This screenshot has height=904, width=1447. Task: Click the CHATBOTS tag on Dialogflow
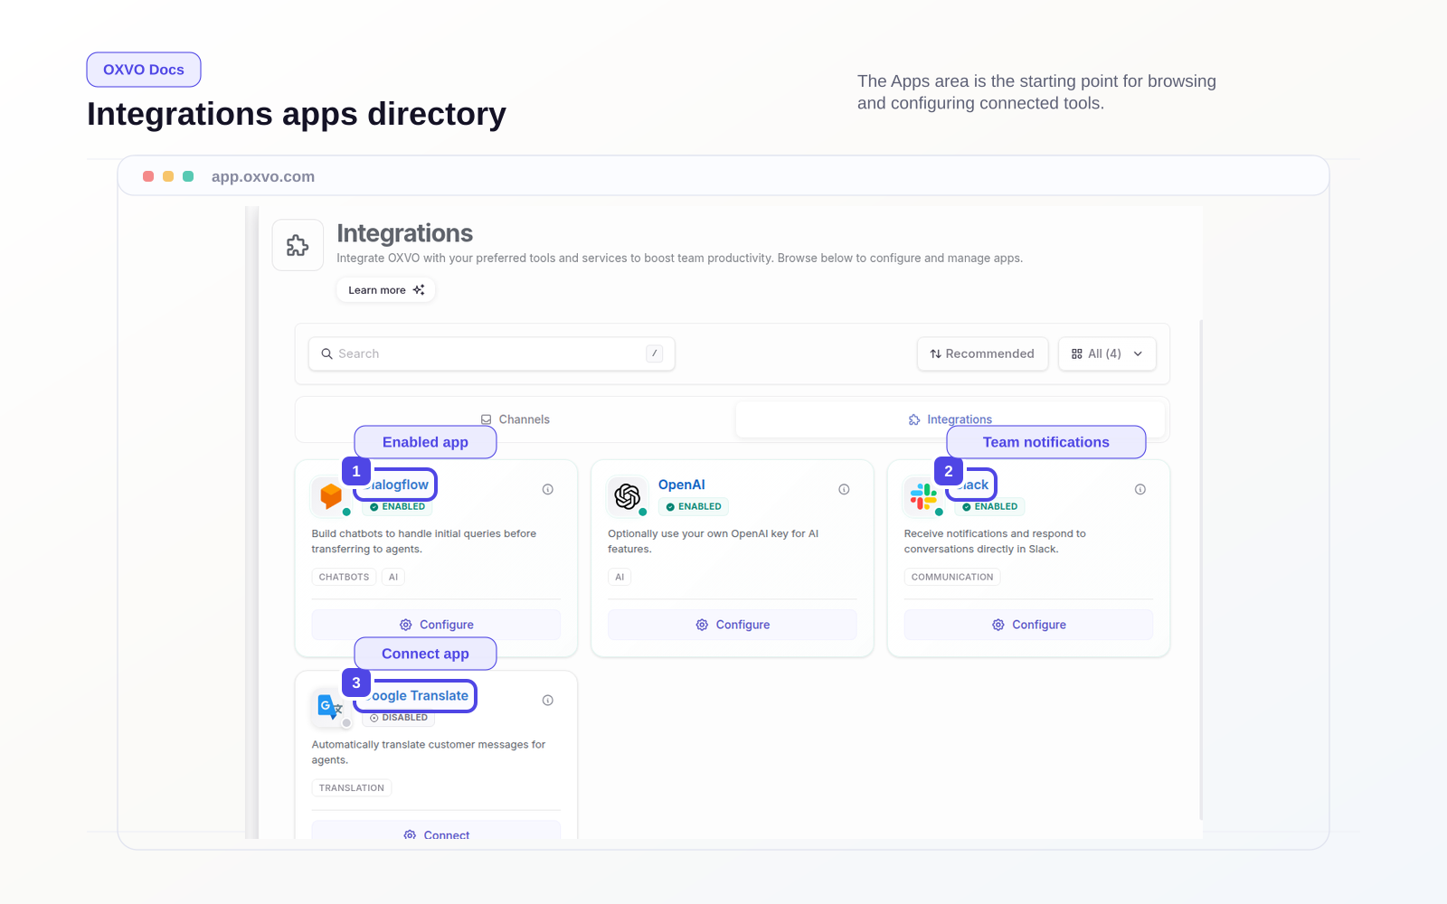[344, 577]
